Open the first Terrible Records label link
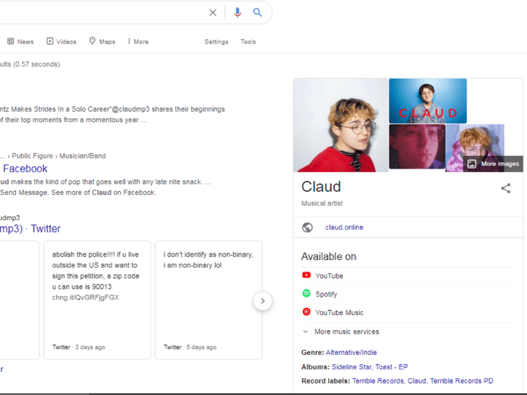Image resolution: width=527 pixels, height=395 pixels. 378,381
